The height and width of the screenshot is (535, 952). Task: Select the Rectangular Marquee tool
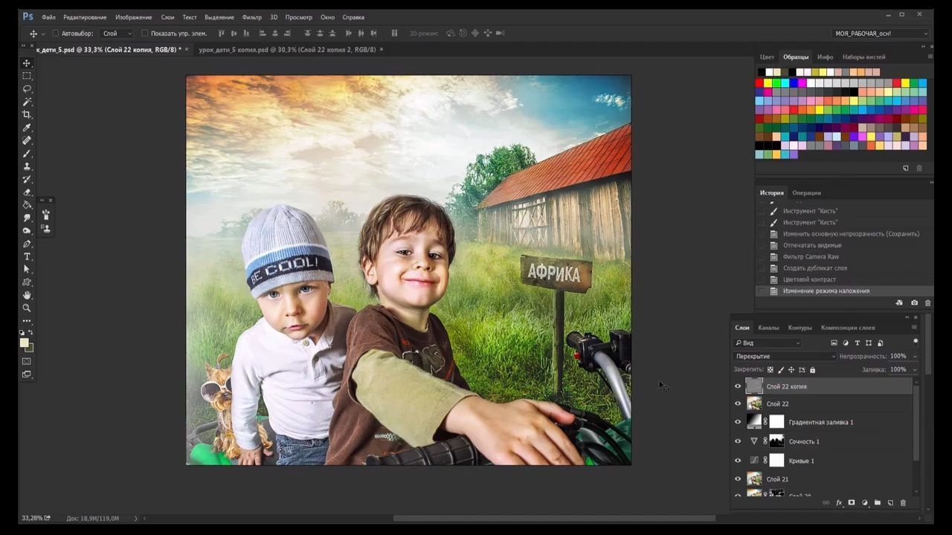27,76
